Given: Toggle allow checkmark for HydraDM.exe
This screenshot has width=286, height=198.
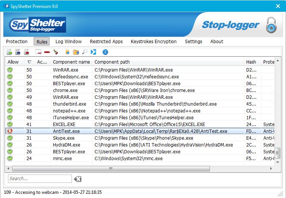Looking at the screenshot, I should pos(10,145).
